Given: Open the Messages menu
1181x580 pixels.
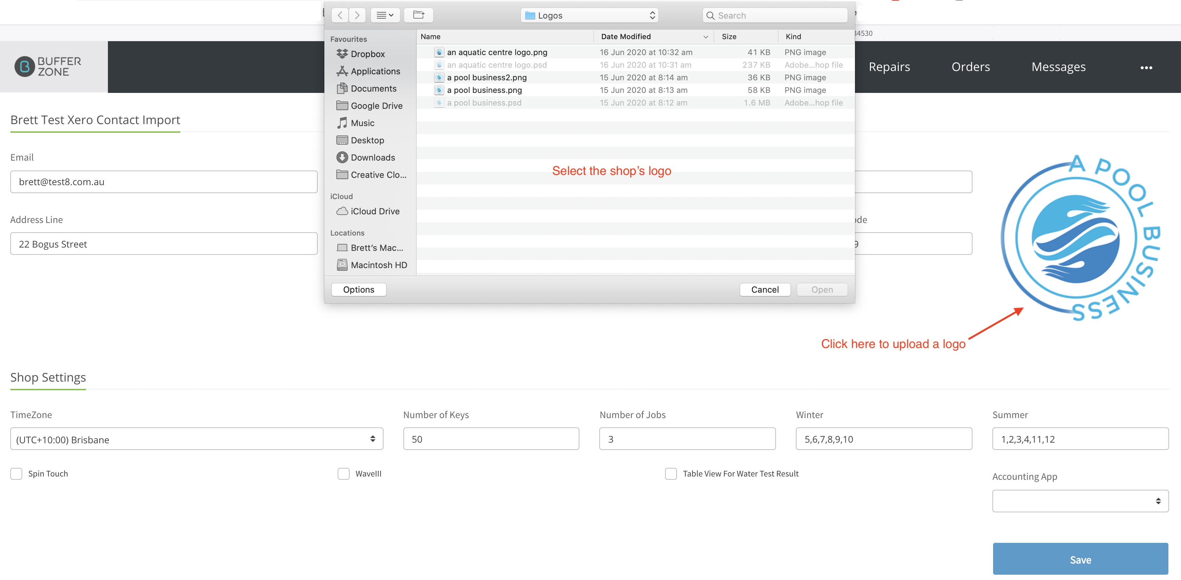Looking at the screenshot, I should [1058, 67].
